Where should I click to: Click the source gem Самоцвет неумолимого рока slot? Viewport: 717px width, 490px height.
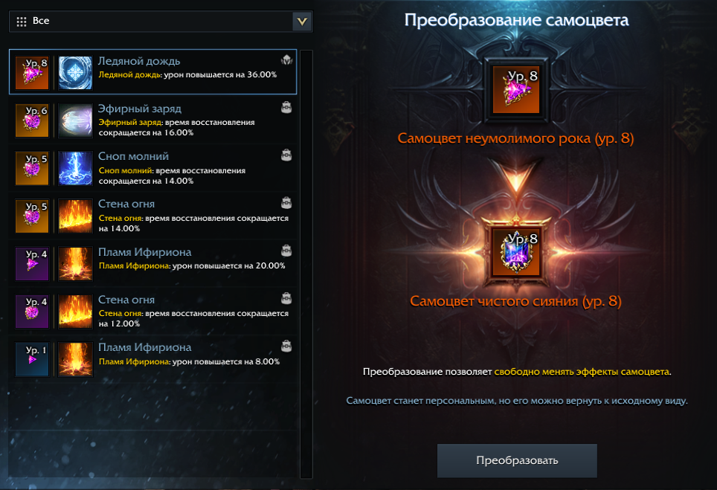click(516, 89)
